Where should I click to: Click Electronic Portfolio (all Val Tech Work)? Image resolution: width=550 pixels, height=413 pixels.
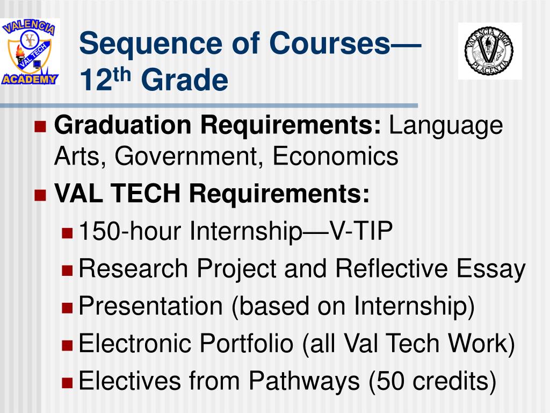296,344
